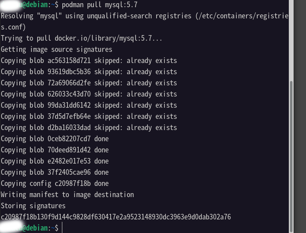The image size is (306, 233).
Task: Click blob hash 72a69066d2fe
Action: [x=69, y=83]
